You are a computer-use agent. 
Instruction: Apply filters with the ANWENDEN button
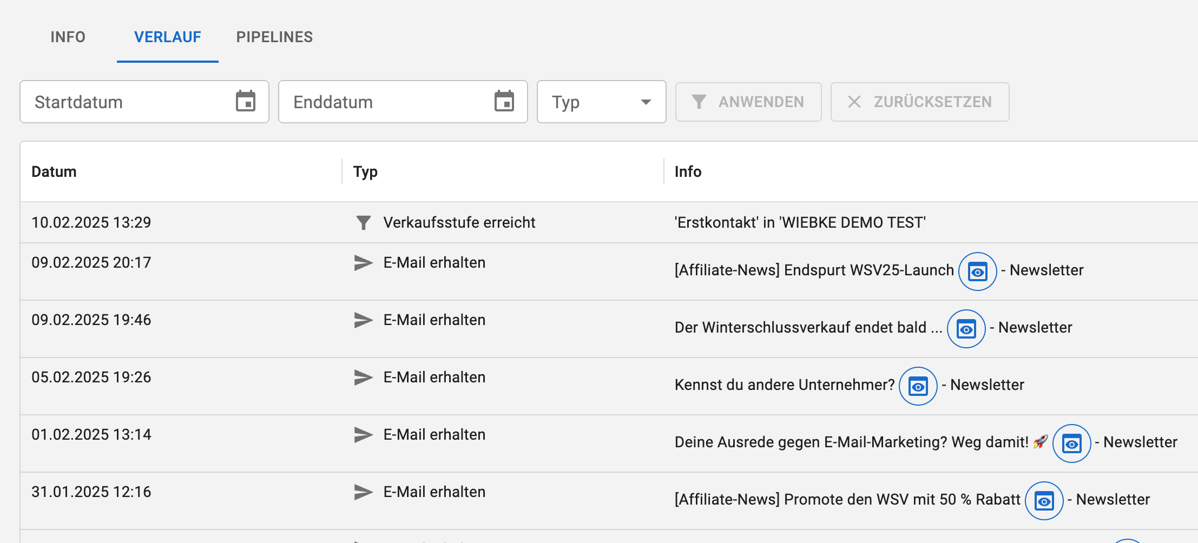(748, 102)
